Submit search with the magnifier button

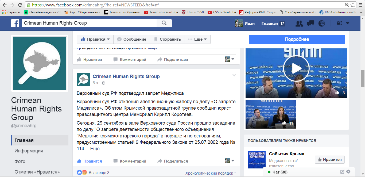point(164,23)
